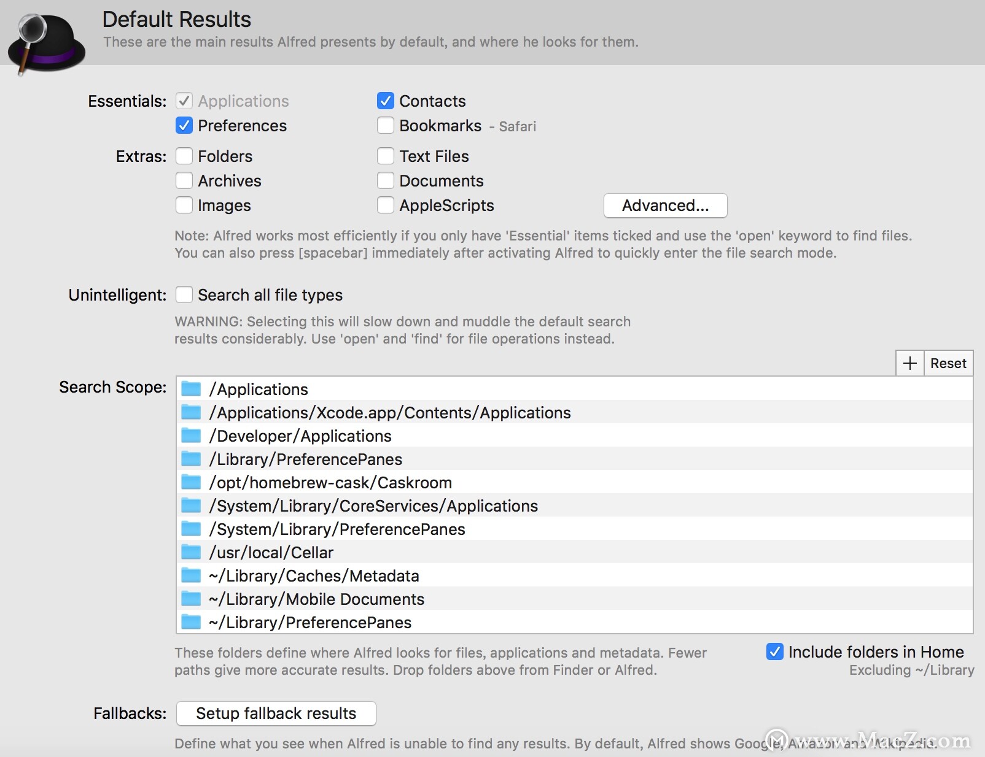
Task: Click folder icon beside ~/Library/Caches/Metadata
Action: [191, 575]
